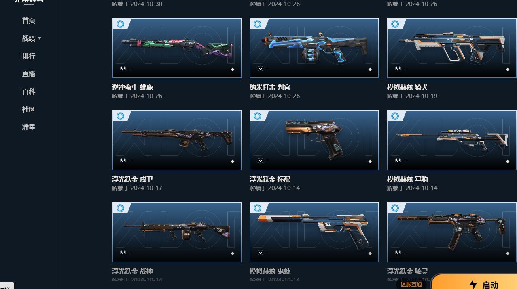The width and height of the screenshot is (517, 289).
Task: Open the 首页 sidebar menu item
Action: 29,21
